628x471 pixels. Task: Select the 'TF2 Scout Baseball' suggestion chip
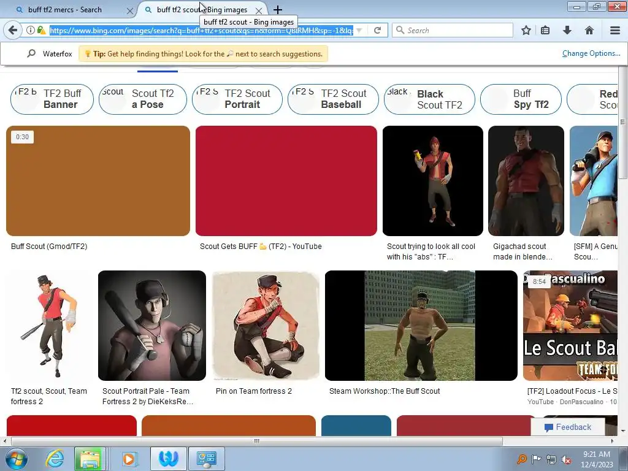pos(333,99)
